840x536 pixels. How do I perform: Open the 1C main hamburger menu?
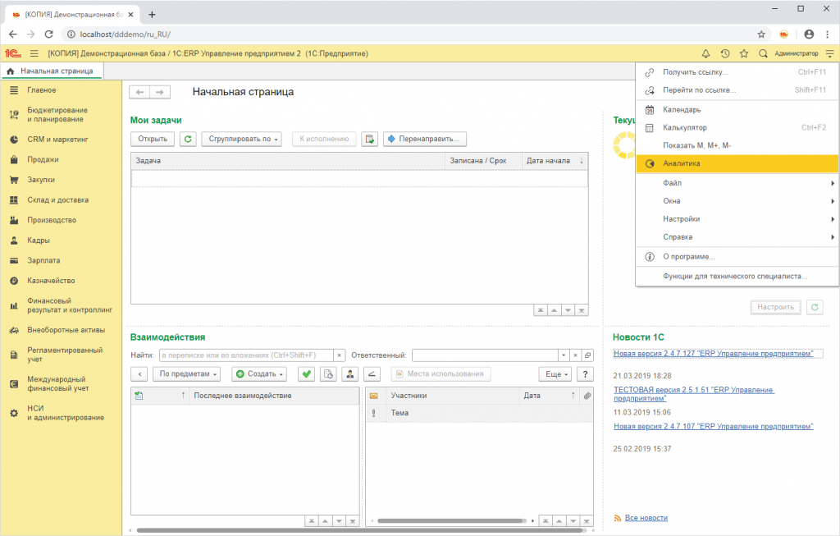(x=34, y=53)
